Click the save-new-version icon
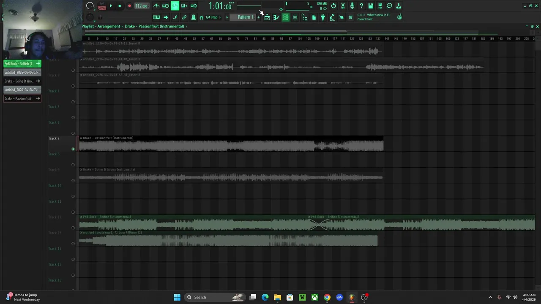 tap(380, 6)
